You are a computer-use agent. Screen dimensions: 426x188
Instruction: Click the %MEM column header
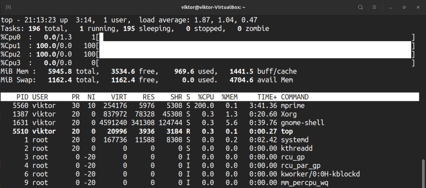pos(229,97)
